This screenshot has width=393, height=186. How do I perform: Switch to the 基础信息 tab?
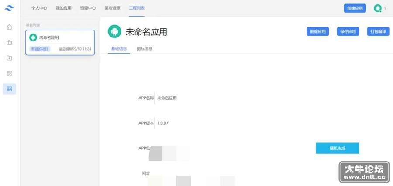119,48
